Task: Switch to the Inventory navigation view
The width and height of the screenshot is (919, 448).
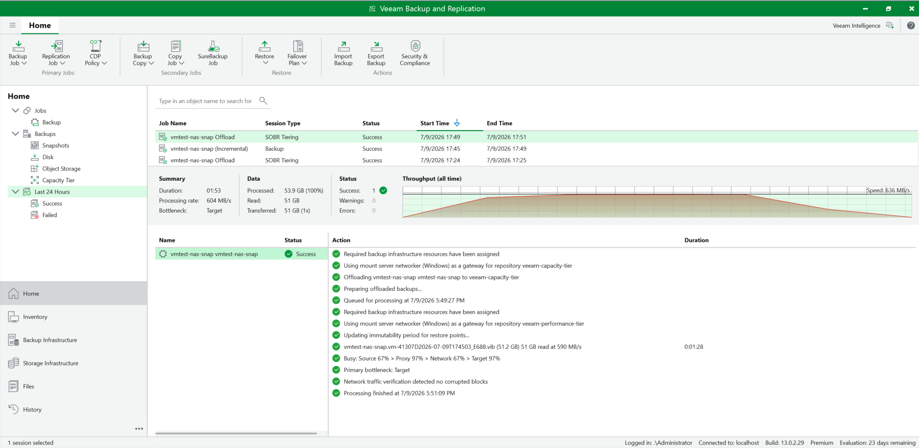Action: pos(73,317)
